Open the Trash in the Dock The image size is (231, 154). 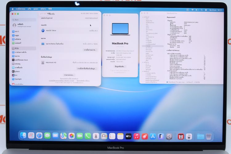[x=209, y=137]
